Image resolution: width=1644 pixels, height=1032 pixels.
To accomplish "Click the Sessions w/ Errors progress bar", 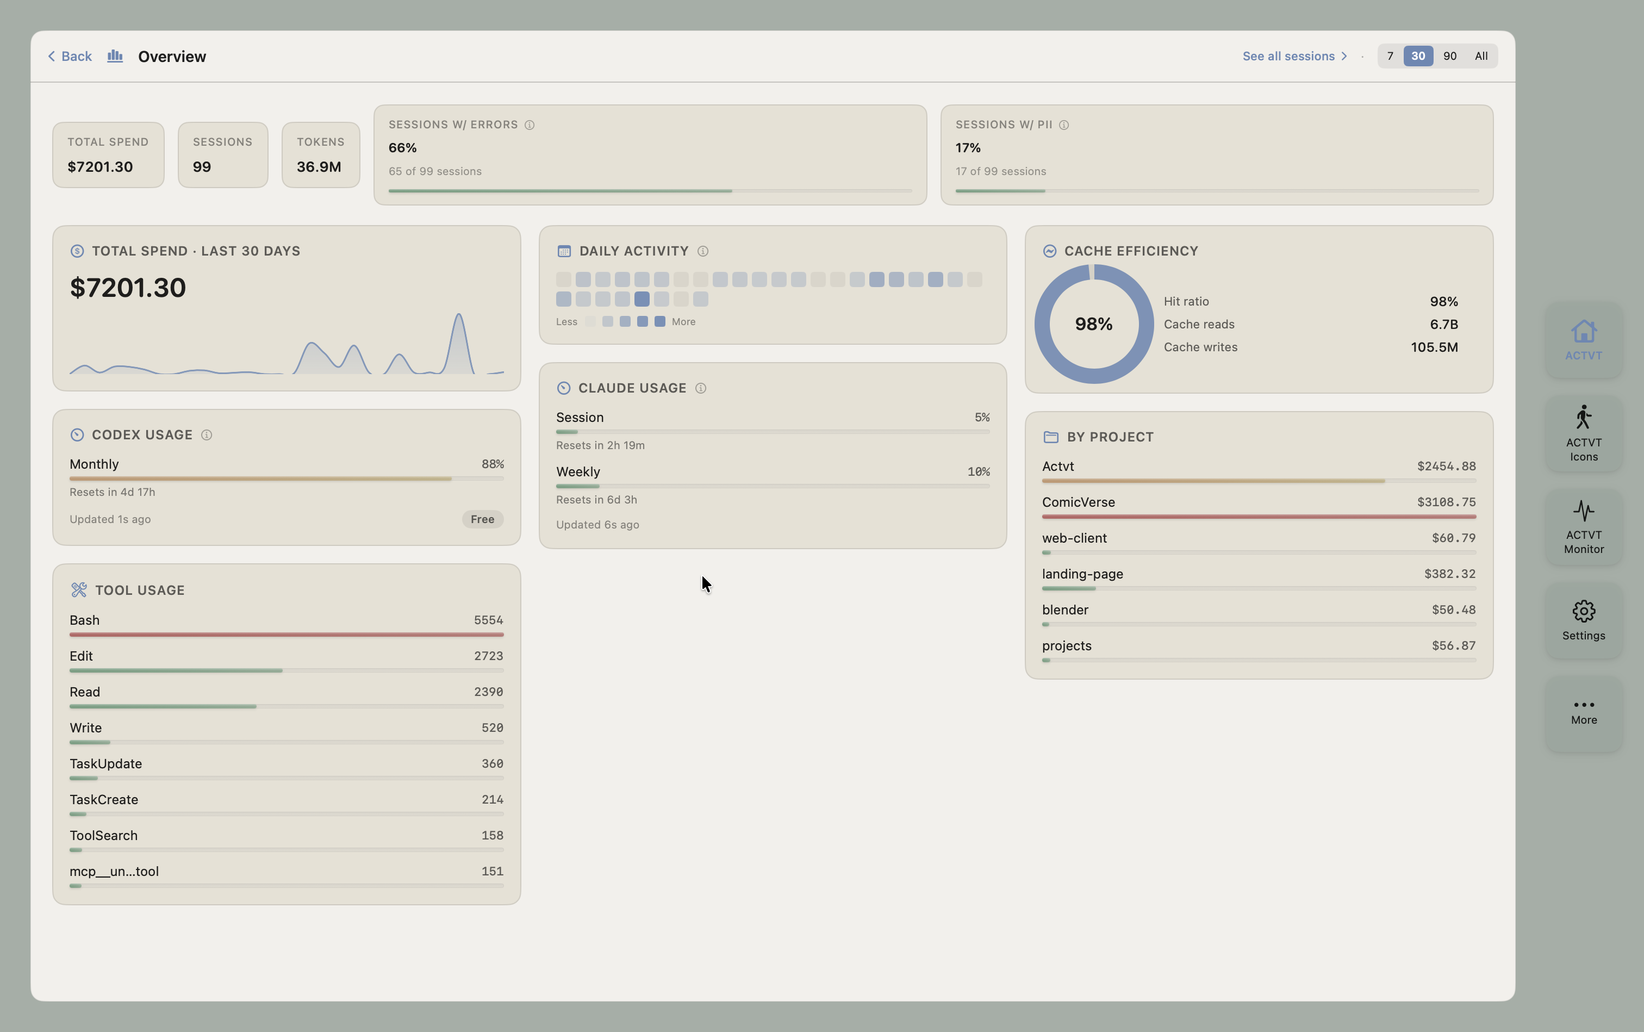I will [x=650, y=191].
